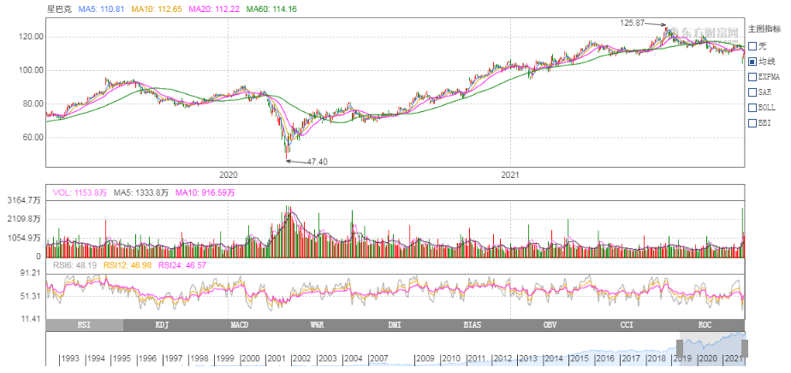Click the 星巴克 stock name label
This screenshot has width=791, height=373.
pos(61,9)
